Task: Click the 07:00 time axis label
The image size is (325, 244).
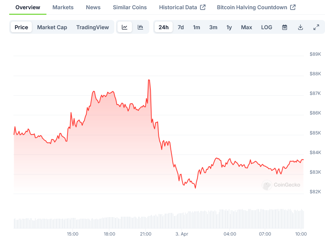Action: [x=265, y=234]
